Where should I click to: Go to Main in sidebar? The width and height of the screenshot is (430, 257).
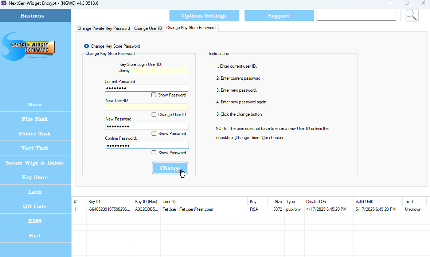[x=35, y=104]
